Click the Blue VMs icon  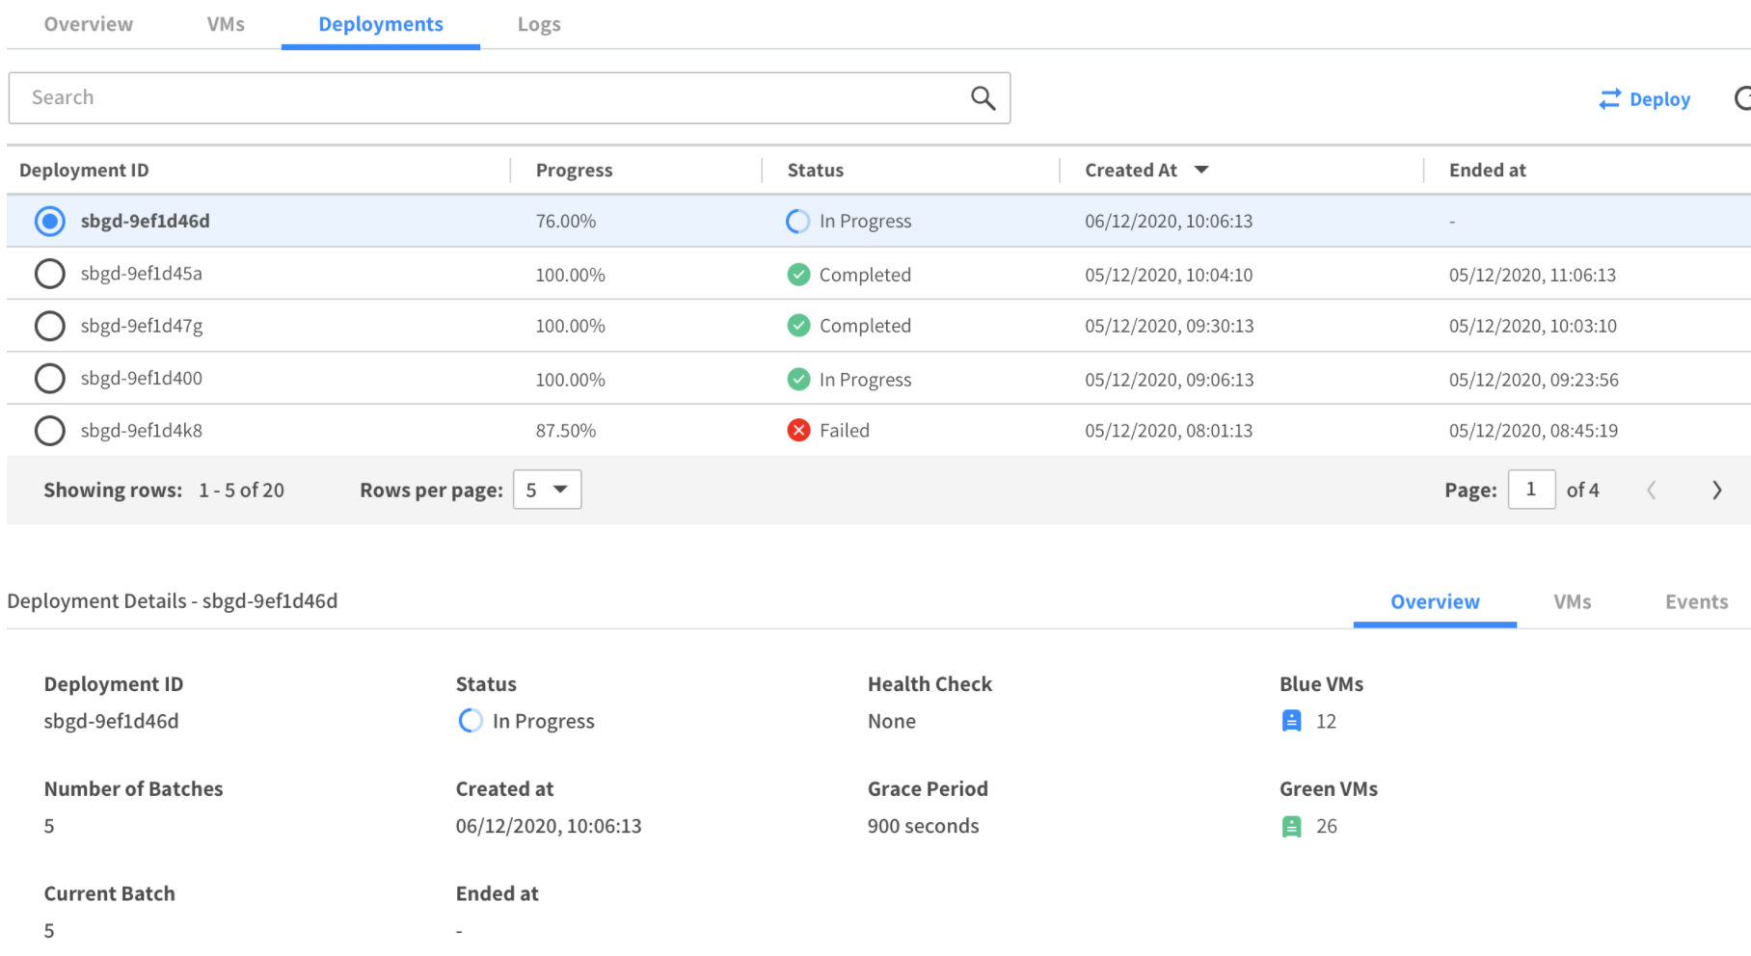[1291, 721]
